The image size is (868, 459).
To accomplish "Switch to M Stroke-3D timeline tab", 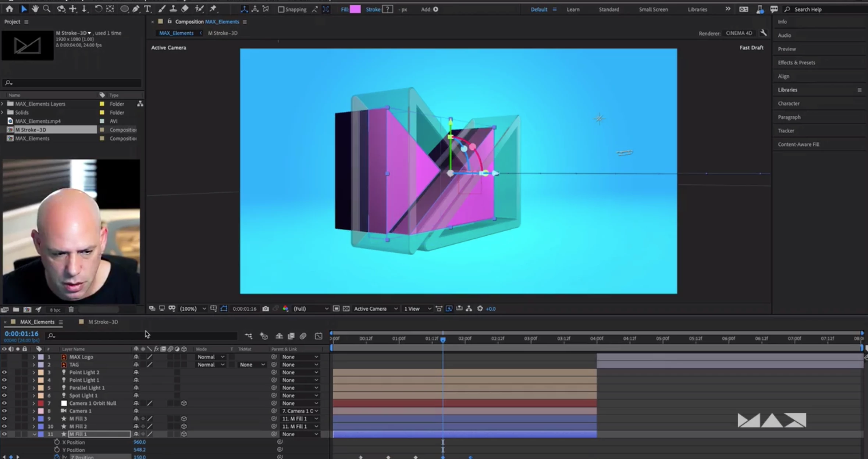I will click(103, 322).
